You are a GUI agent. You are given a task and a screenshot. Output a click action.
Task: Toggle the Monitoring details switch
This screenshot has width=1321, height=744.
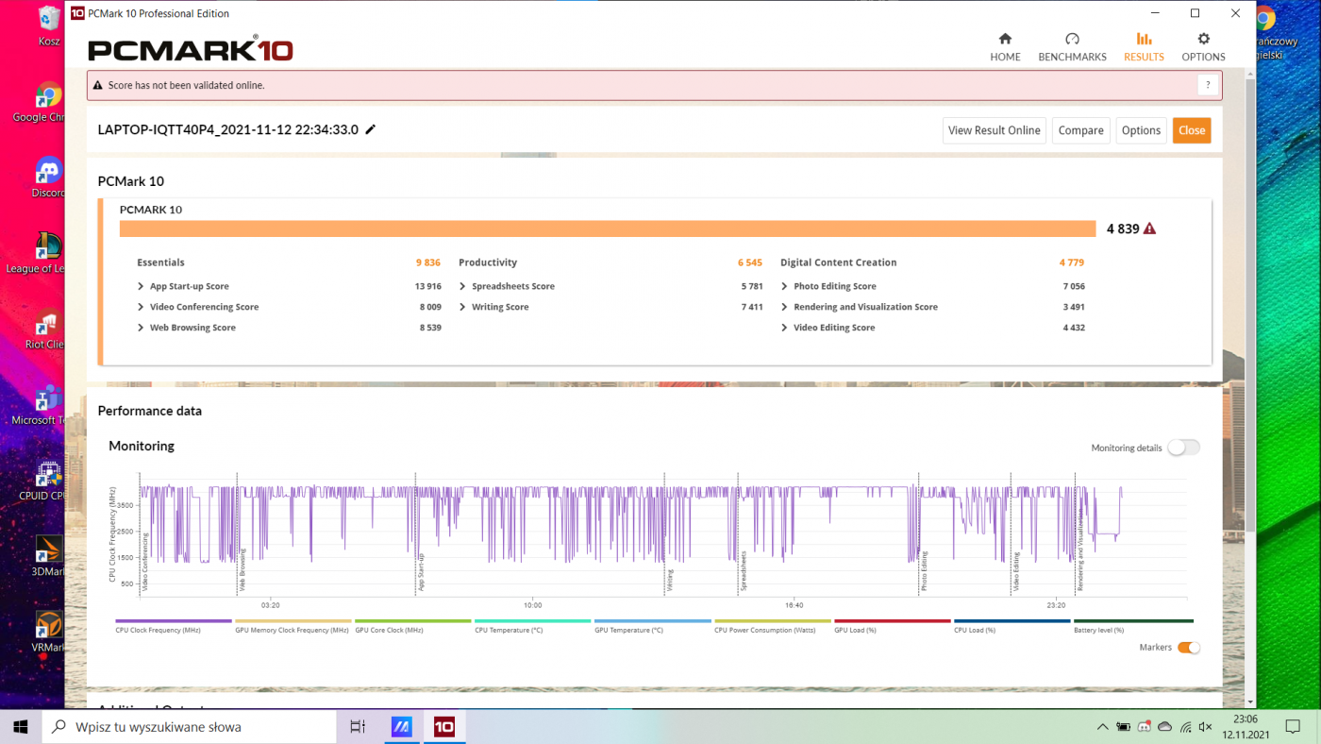[x=1183, y=448]
